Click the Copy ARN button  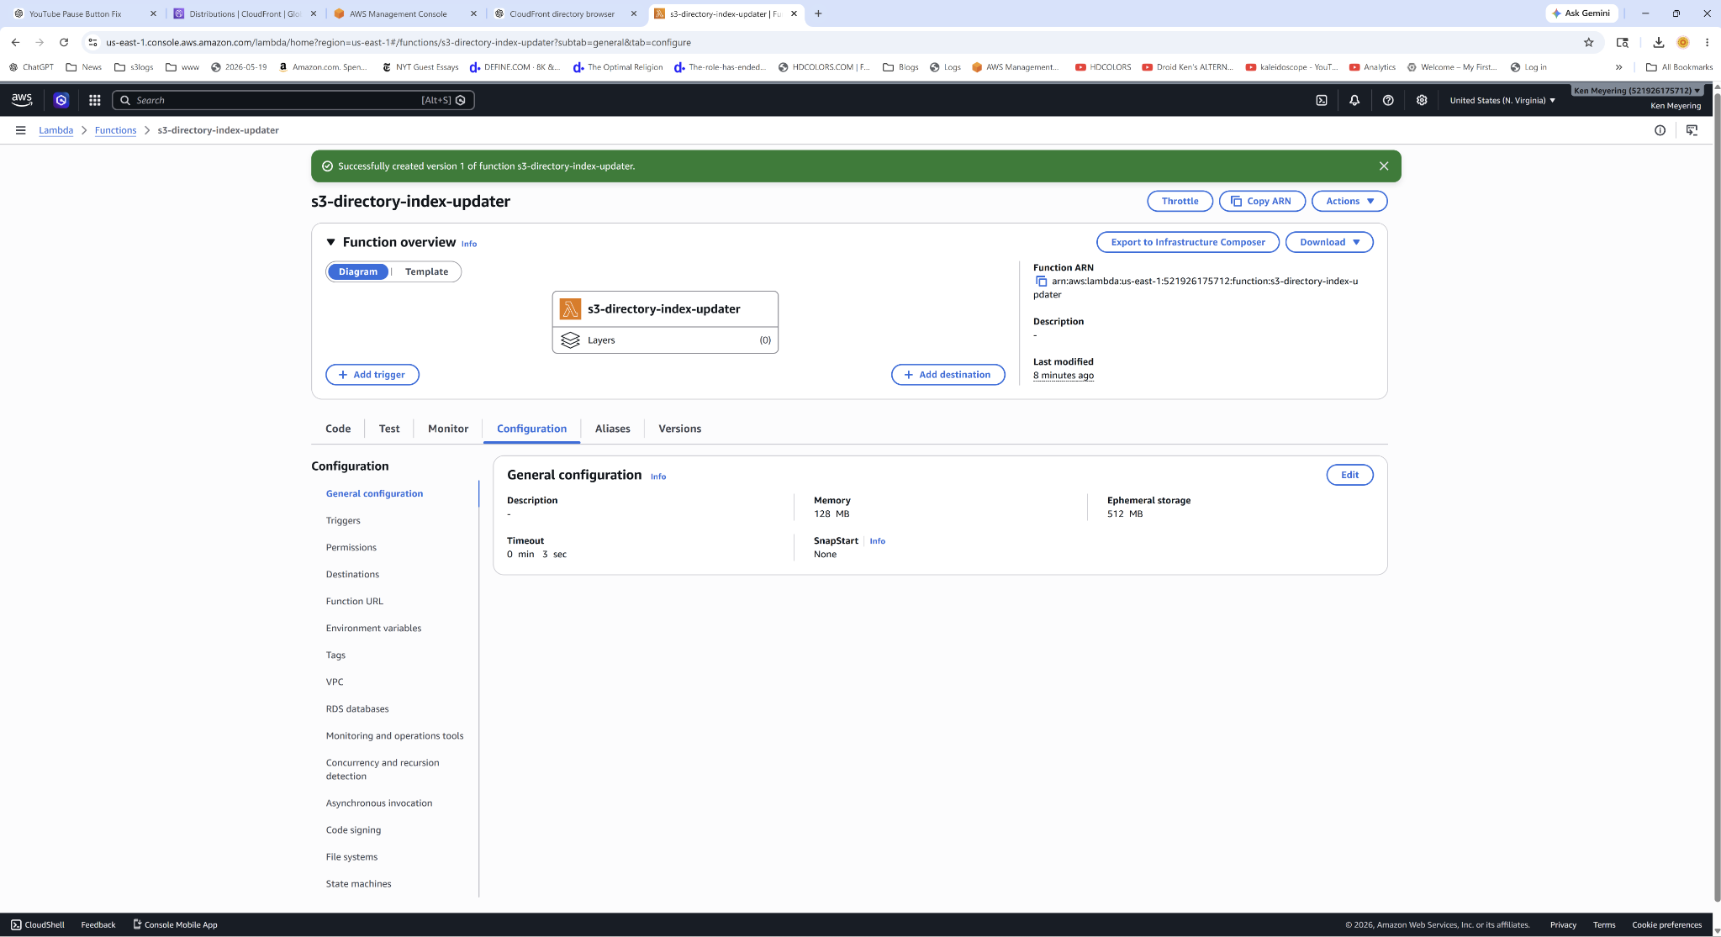pos(1262,201)
